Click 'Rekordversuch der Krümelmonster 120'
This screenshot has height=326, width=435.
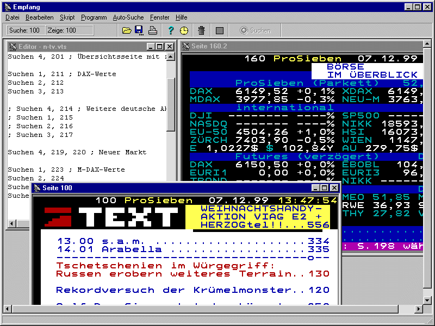192,290
